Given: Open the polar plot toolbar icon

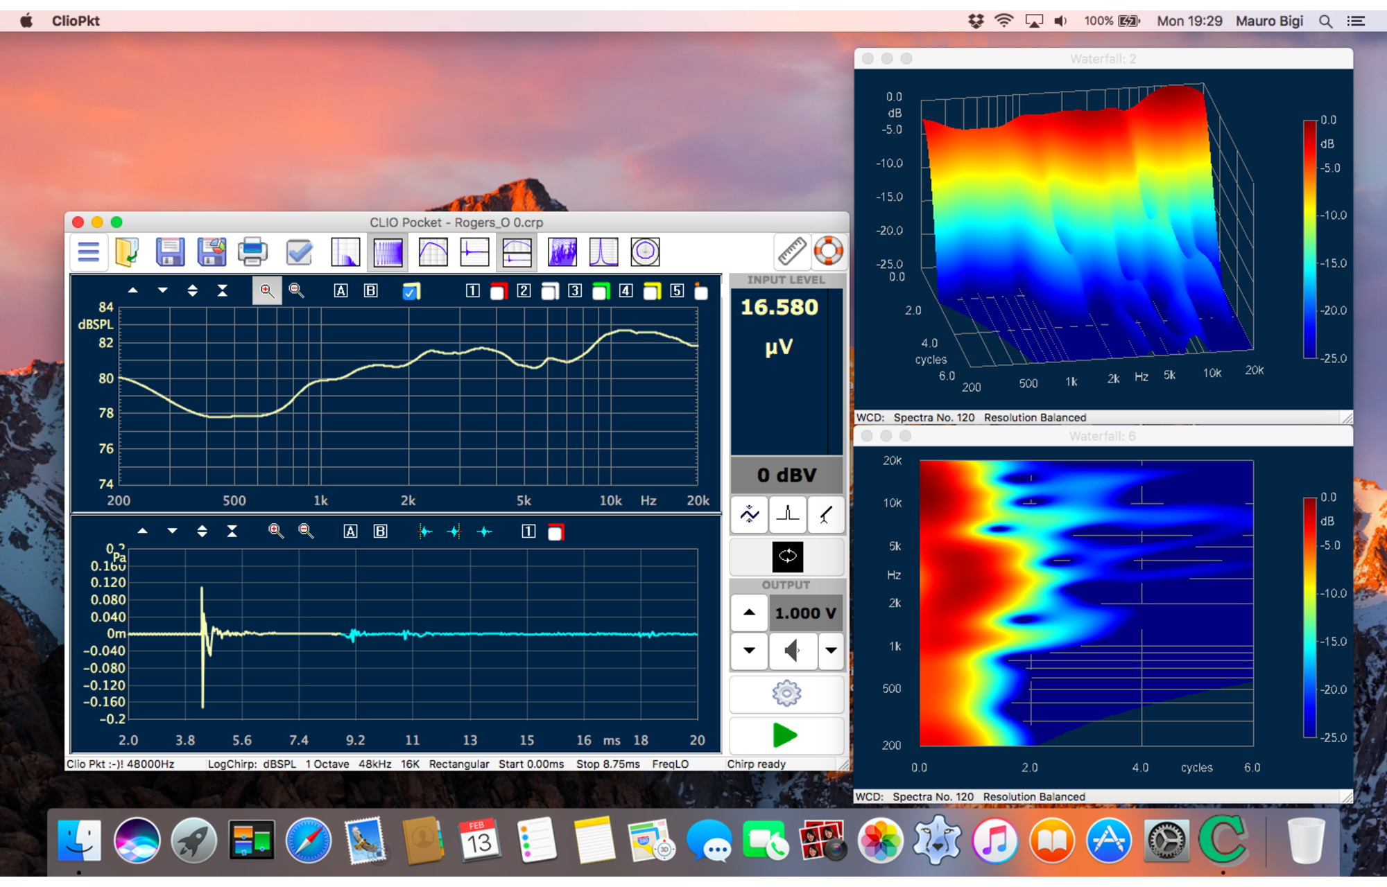Looking at the screenshot, I should pos(645,252).
